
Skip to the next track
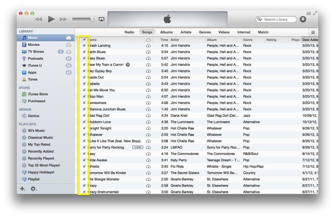[x=63, y=19]
